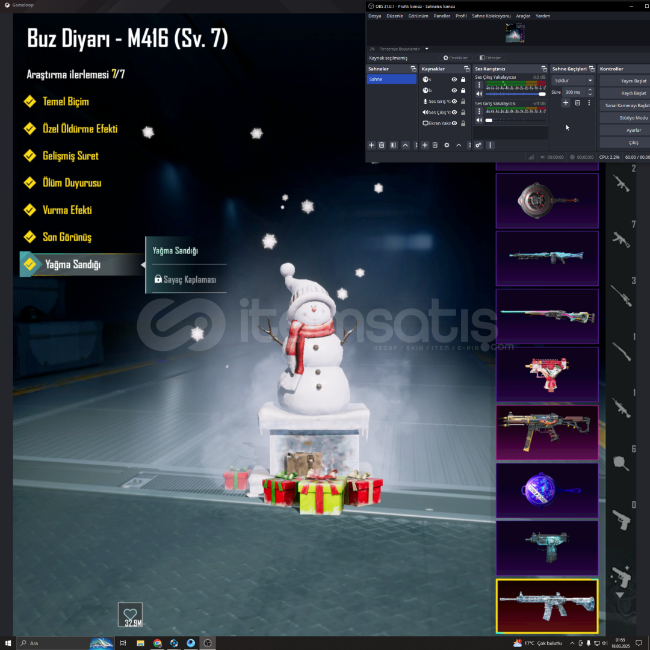Open the Görünüm menu in OBS
Screen dimensions: 650x650
418,16
